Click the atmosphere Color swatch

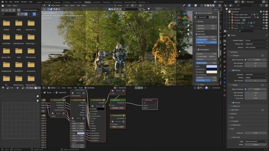[211, 66]
